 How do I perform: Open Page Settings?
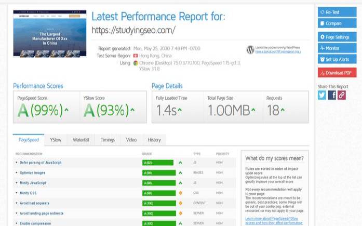coord(337,37)
